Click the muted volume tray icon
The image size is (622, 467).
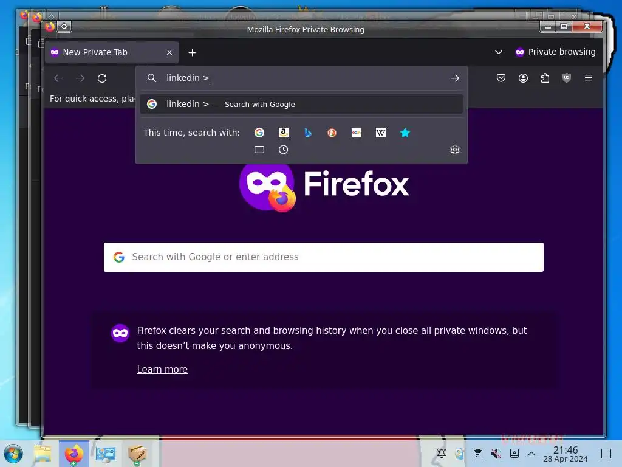click(x=496, y=454)
